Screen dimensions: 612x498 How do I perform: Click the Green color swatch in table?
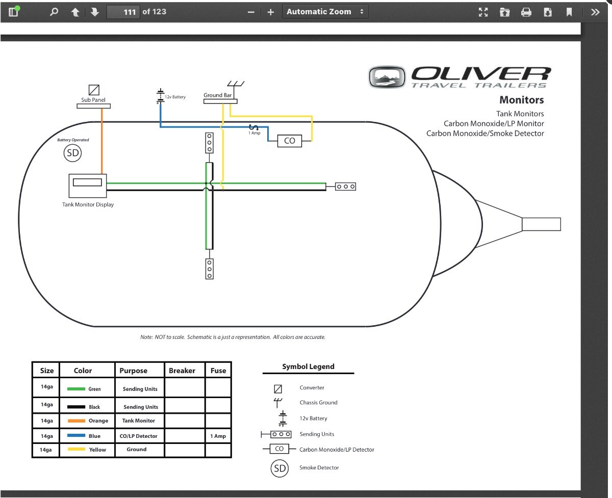coord(76,389)
